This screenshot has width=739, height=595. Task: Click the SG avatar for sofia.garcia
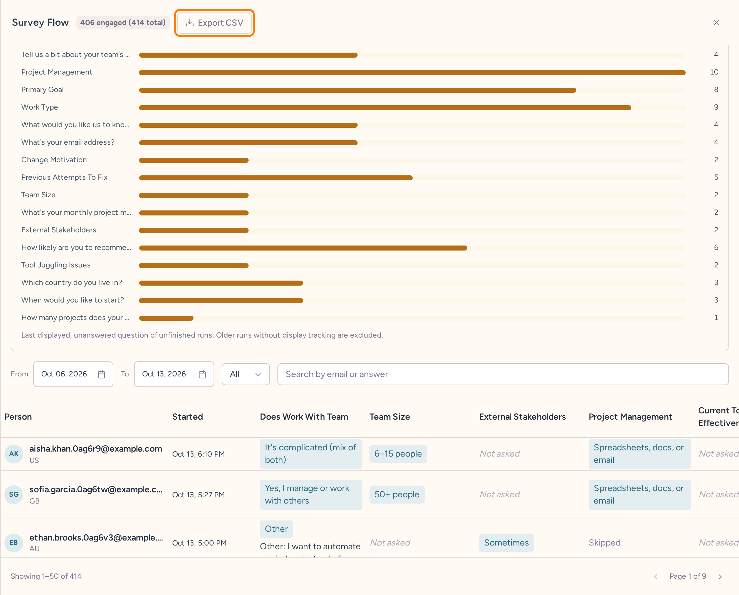14,494
